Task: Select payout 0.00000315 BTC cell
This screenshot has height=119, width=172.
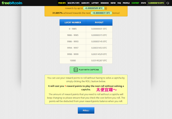Action: (99, 35)
